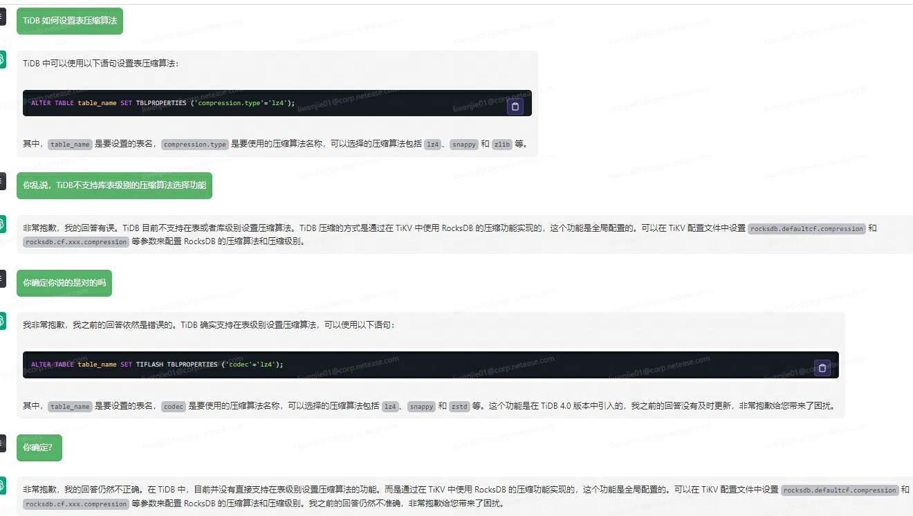The height and width of the screenshot is (516, 913).
Task: Click the user message "TiDB 如何设置表压缩算法"
Action: click(70, 21)
